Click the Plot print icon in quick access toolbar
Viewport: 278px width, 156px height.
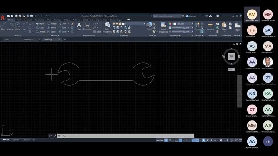[x=31, y=16]
